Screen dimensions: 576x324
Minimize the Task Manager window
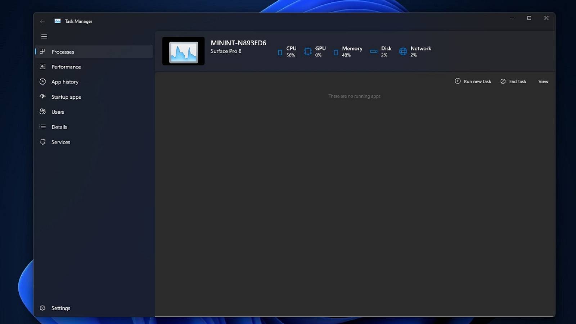click(512, 18)
